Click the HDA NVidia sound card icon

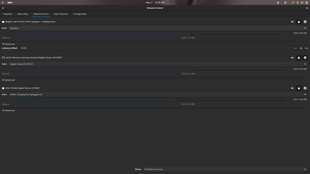pyautogui.click(x=3, y=88)
